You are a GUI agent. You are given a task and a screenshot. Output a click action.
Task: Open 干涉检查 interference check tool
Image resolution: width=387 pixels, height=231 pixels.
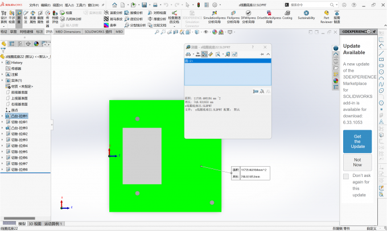tap(11, 17)
